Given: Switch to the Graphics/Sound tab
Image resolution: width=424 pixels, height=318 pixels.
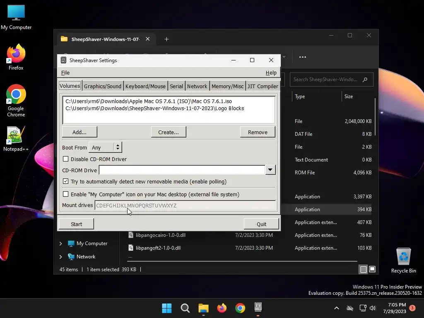Looking at the screenshot, I should coord(103,86).
